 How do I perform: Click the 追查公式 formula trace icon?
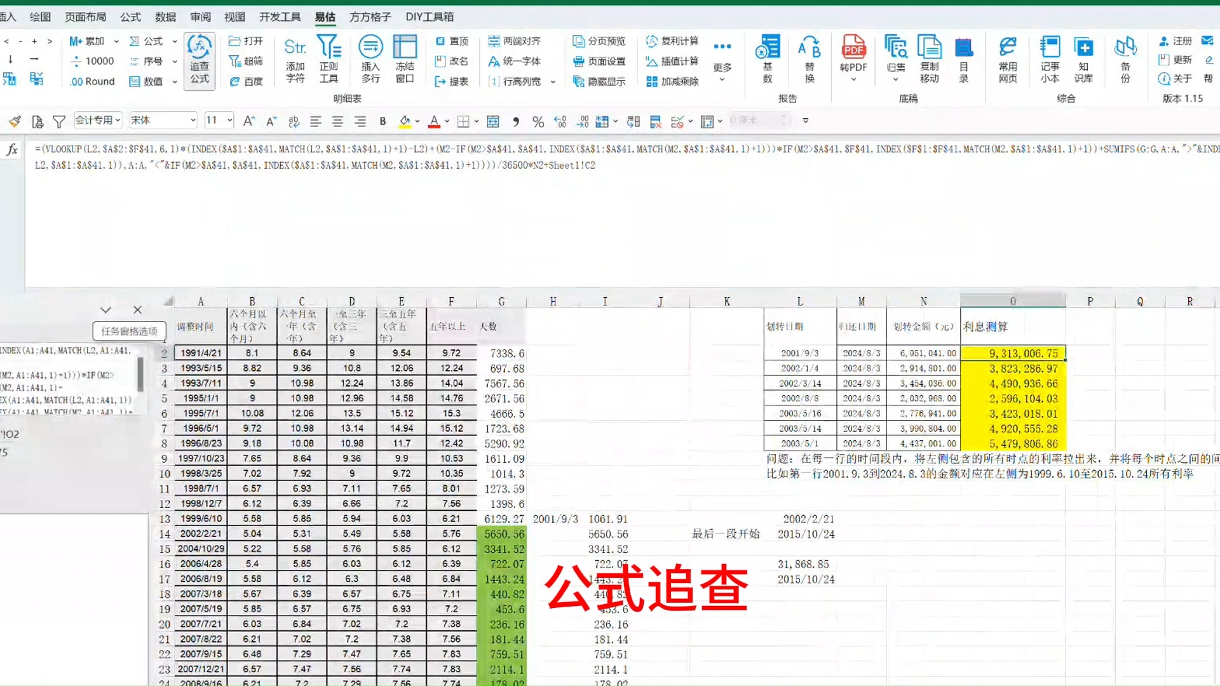click(x=200, y=61)
